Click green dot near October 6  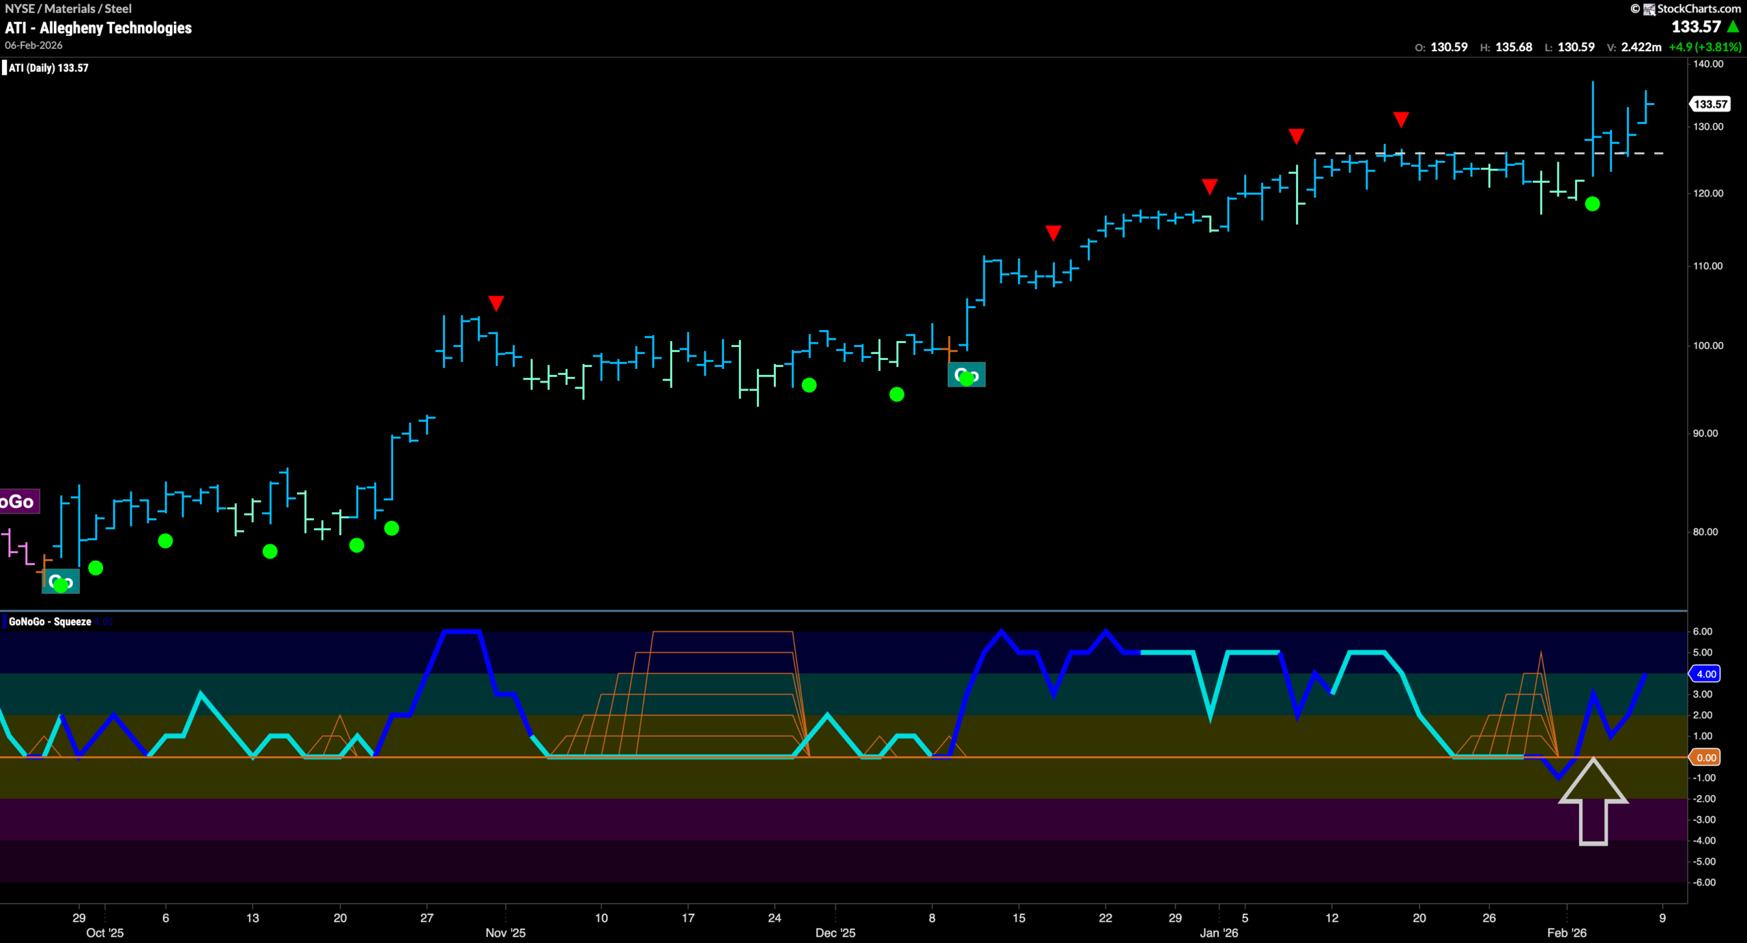coord(165,541)
